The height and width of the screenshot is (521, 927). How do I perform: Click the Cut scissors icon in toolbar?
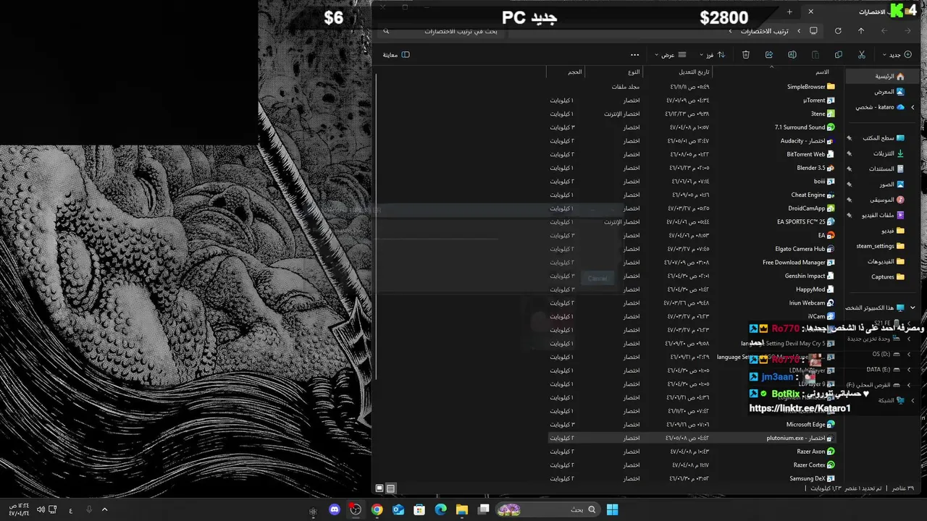pos(861,55)
